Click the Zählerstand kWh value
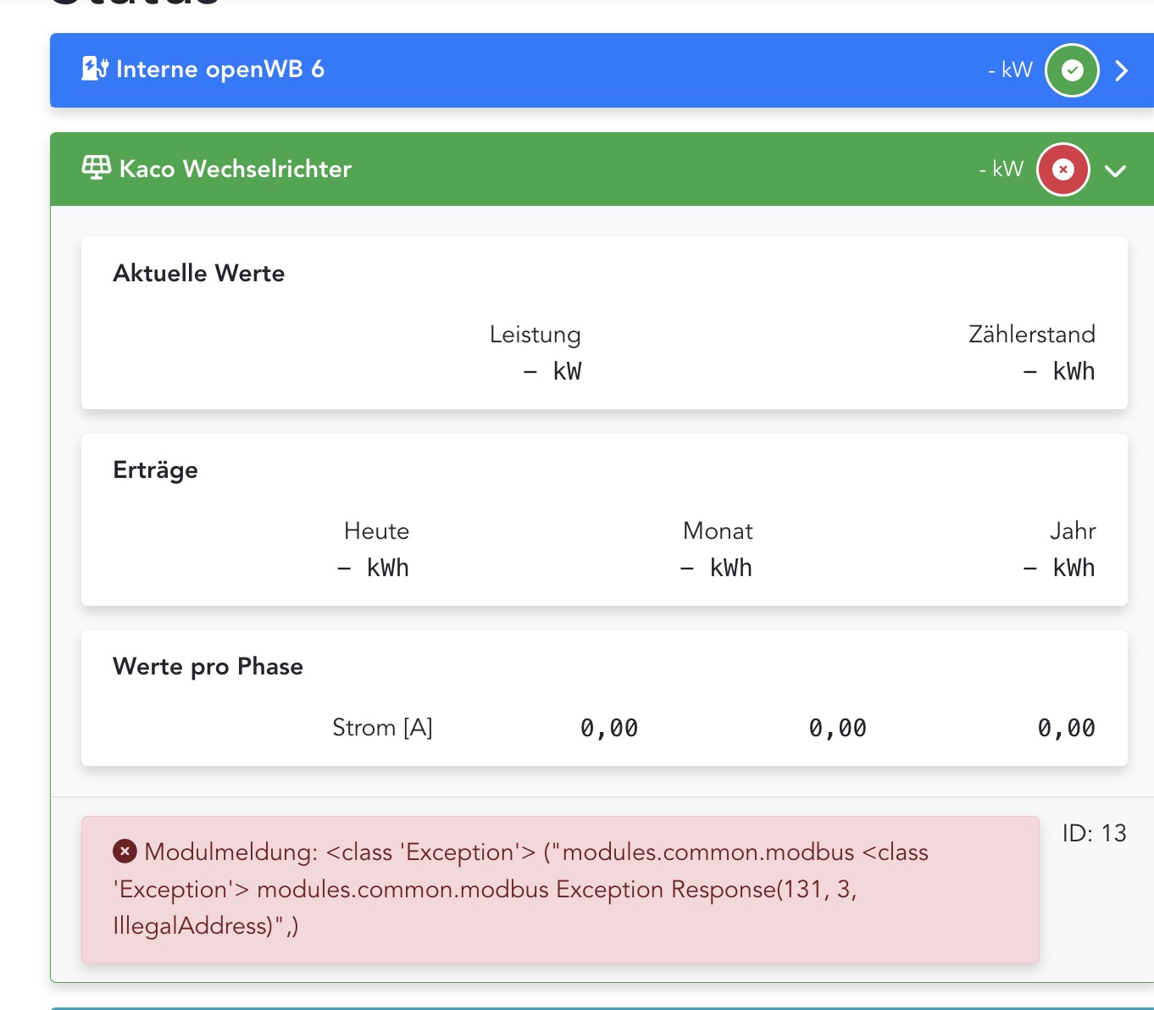Screen dimensions: 1154x1010 (1058, 371)
